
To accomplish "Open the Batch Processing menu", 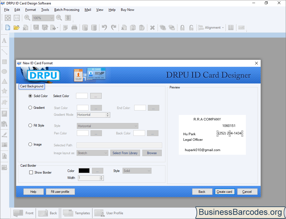I will pos(67,10).
